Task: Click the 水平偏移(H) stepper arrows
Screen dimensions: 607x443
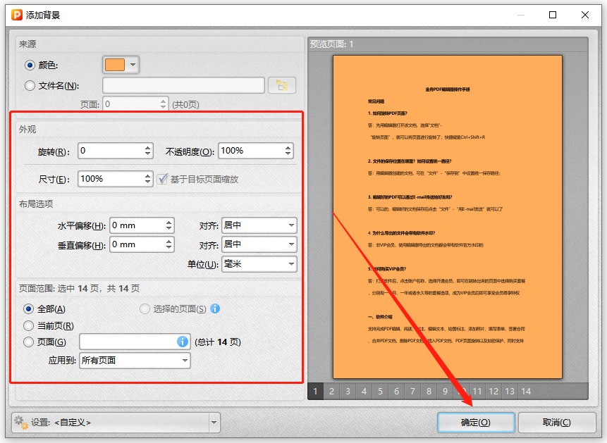Action: click(x=168, y=225)
